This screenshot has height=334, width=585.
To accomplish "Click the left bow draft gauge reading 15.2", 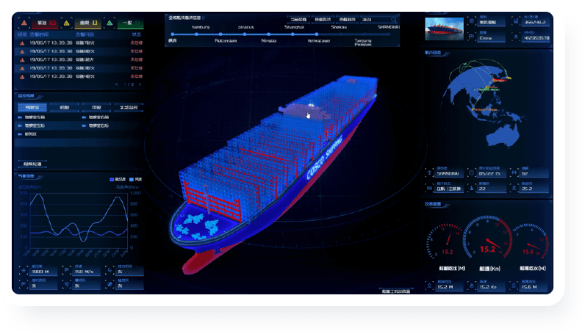I will click(446, 242).
